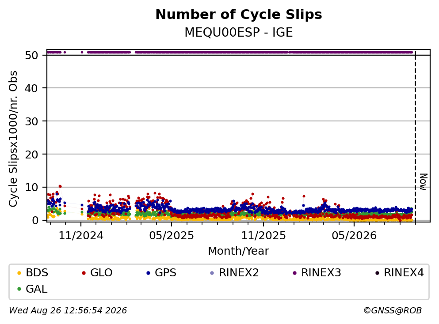Click the 11/2025 x-axis tick label
439x324 pixels.
coord(263,236)
